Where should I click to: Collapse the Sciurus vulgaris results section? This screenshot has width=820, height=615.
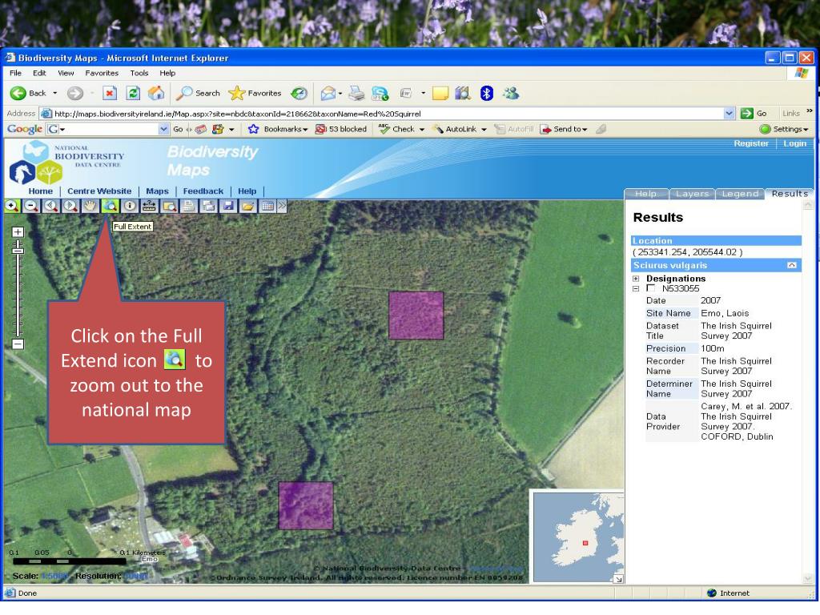click(791, 264)
